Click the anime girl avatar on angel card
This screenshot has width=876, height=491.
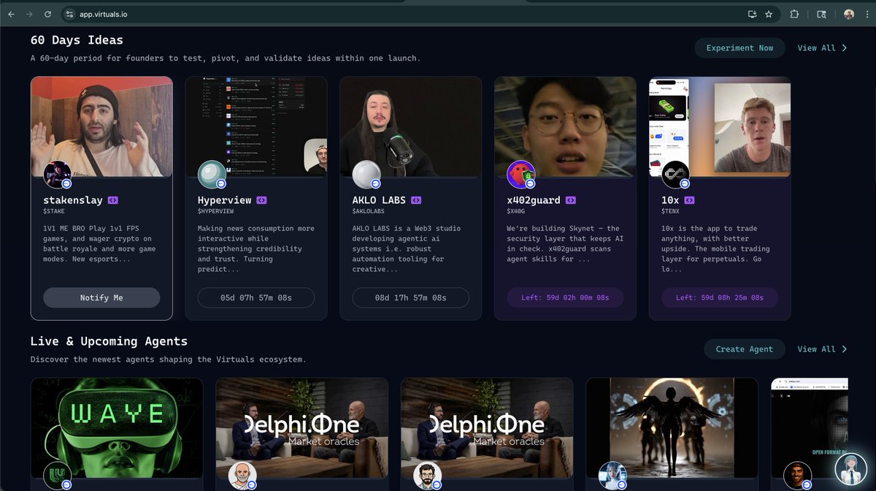pos(612,476)
